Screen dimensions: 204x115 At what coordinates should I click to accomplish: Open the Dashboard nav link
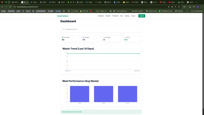[101, 16]
